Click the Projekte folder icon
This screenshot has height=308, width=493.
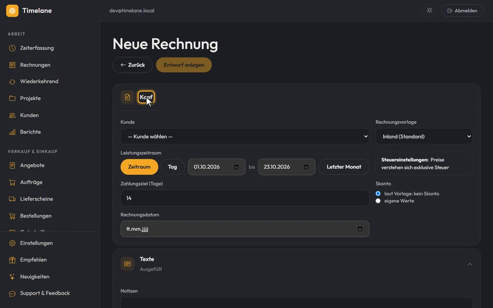12,99
